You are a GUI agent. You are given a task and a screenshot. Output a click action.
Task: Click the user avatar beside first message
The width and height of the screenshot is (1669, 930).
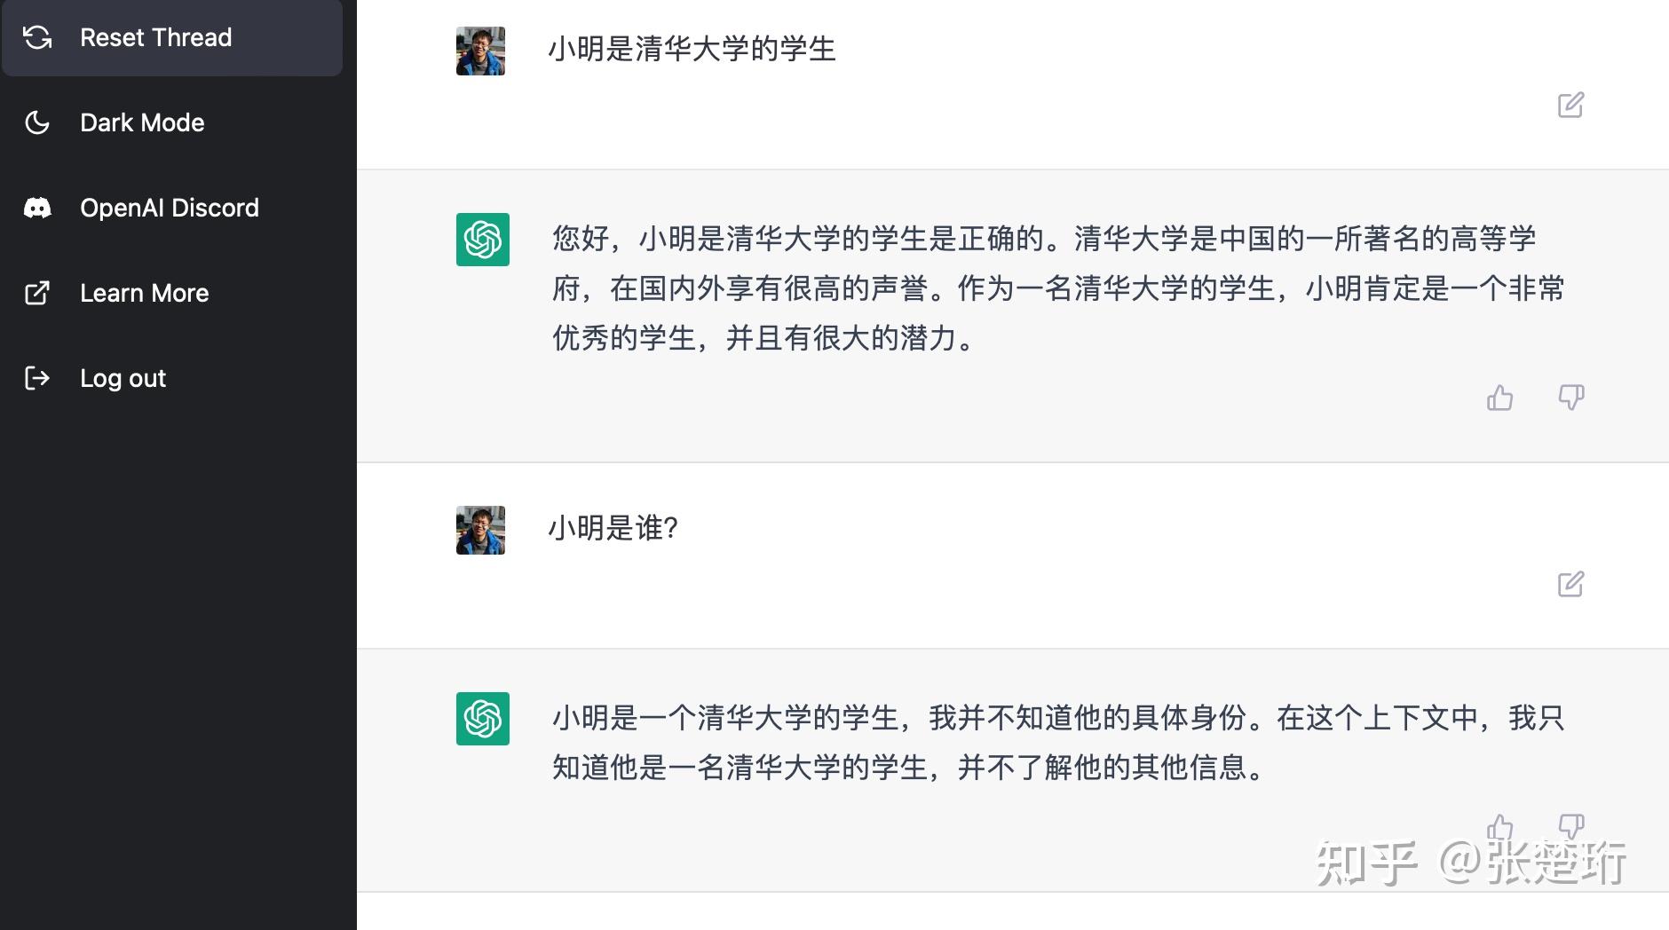tap(480, 51)
